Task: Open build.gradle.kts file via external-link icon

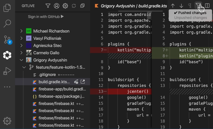Action: (x=83, y=82)
